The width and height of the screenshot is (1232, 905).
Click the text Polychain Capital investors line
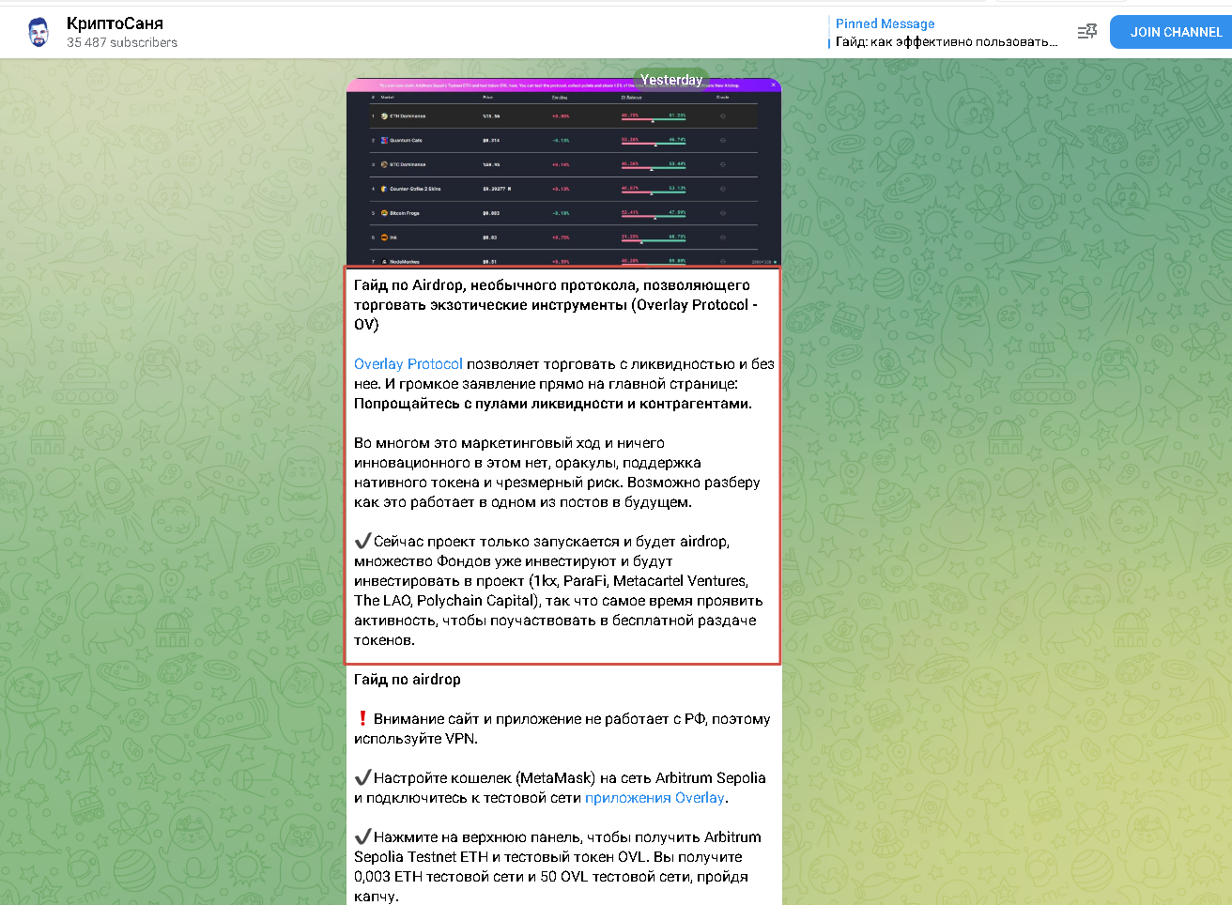(x=559, y=601)
